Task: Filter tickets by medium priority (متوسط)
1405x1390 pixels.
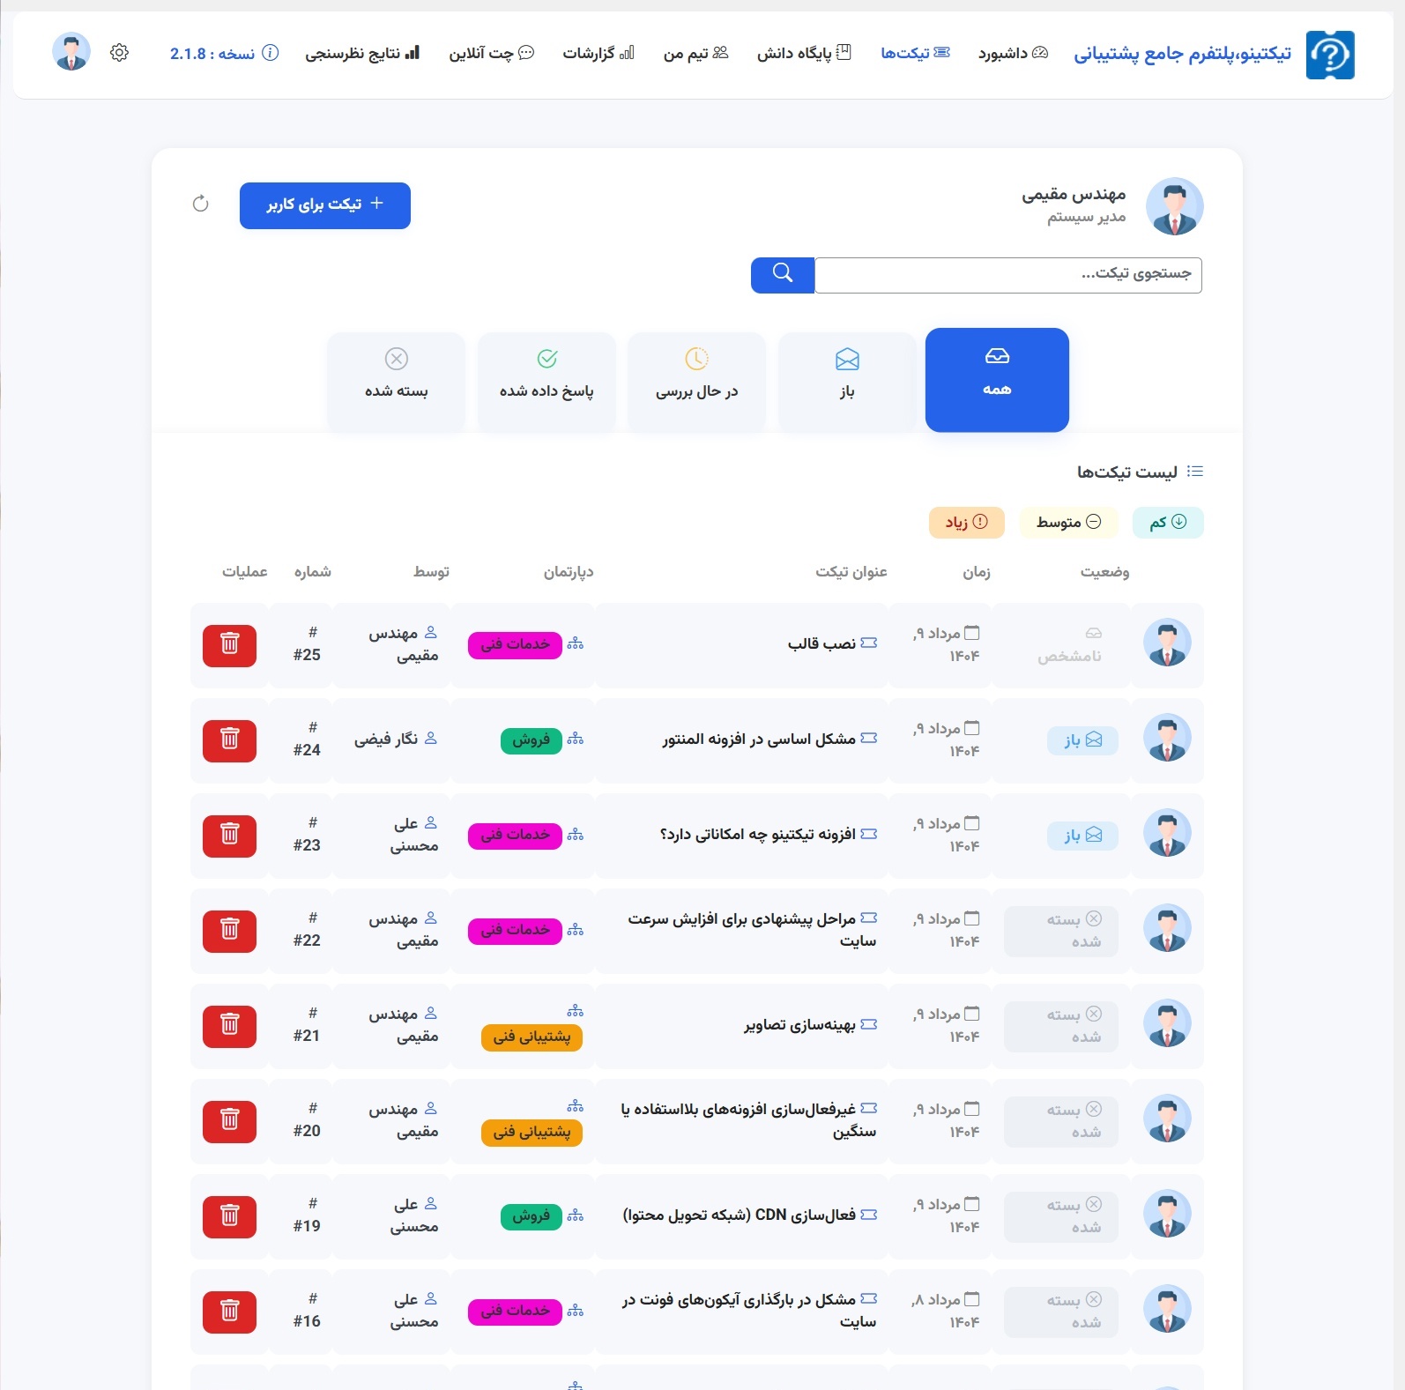Action: click(1067, 523)
